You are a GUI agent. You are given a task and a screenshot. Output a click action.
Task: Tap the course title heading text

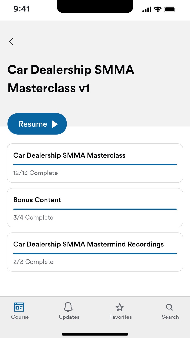tap(71, 79)
